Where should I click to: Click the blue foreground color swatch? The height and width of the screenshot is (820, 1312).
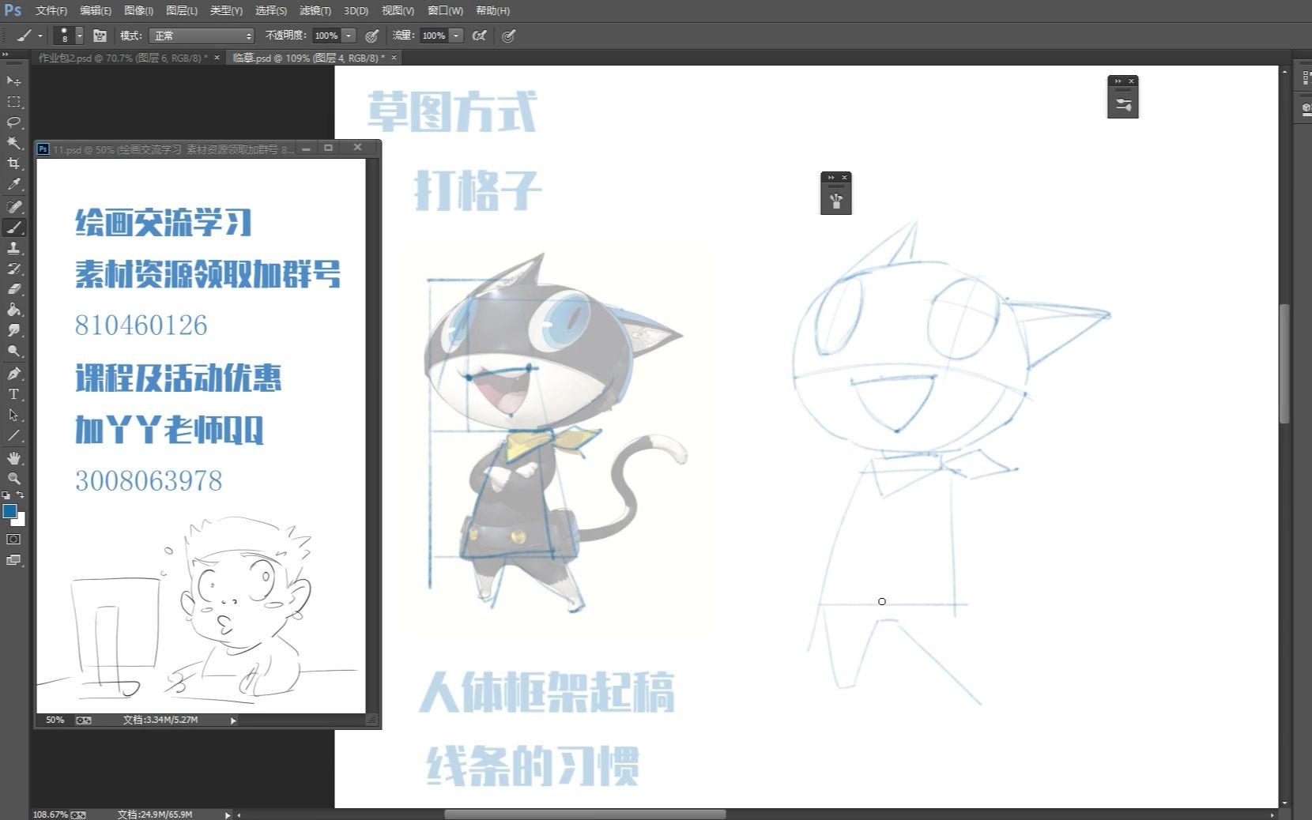[9, 513]
